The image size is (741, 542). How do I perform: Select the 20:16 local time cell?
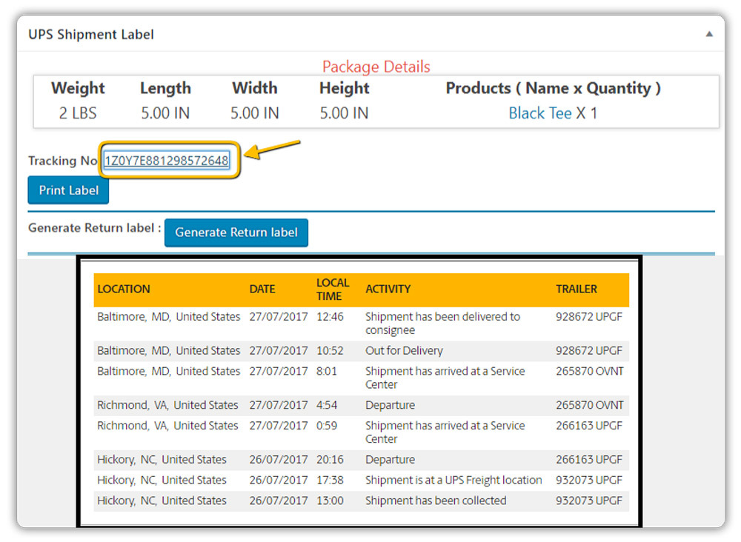tap(330, 459)
